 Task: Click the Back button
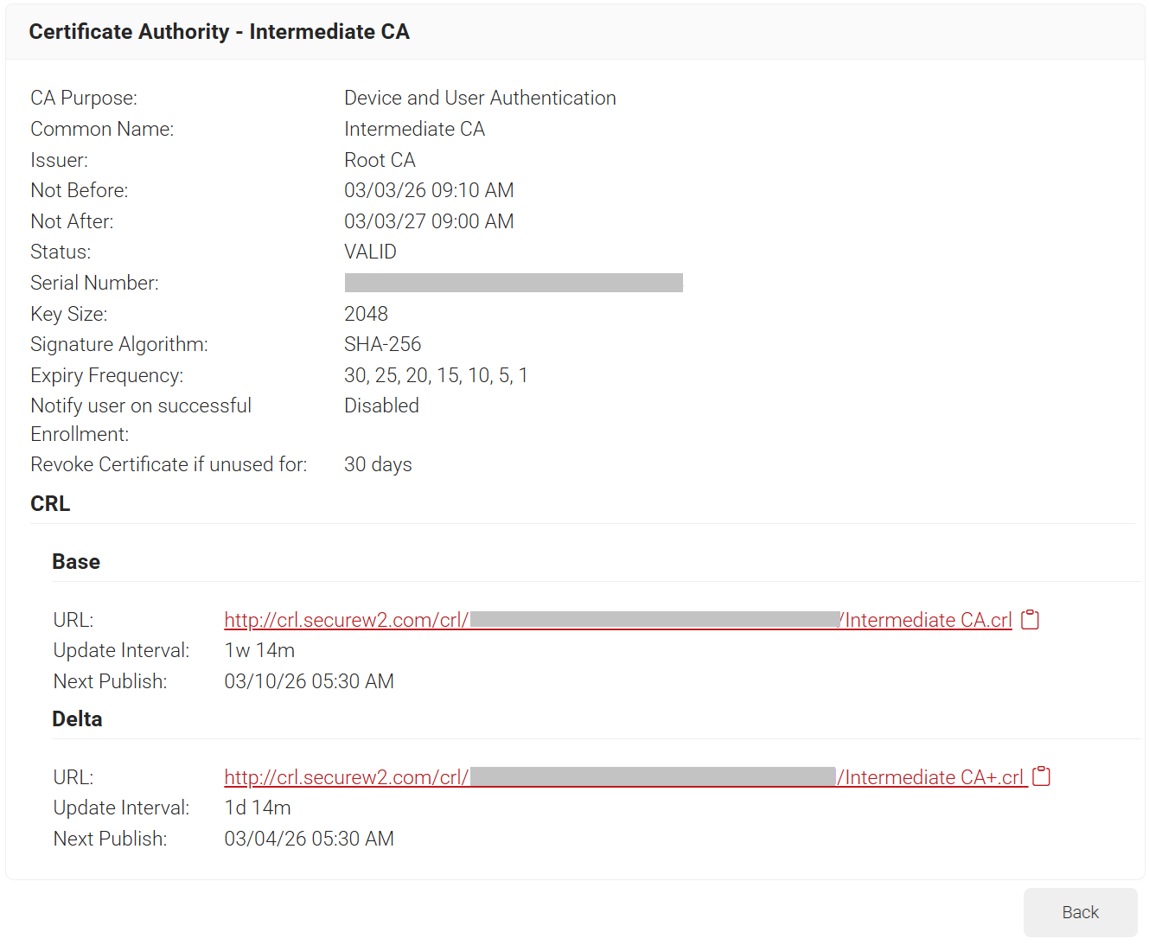click(1080, 912)
